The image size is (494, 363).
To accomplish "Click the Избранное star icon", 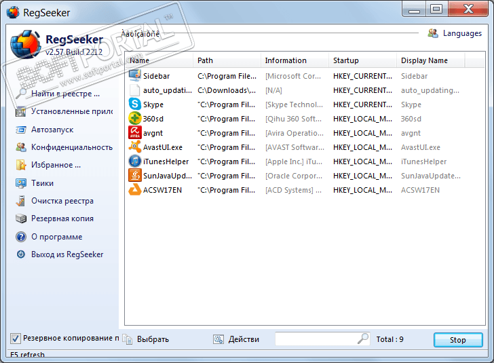I will tap(21, 165).
